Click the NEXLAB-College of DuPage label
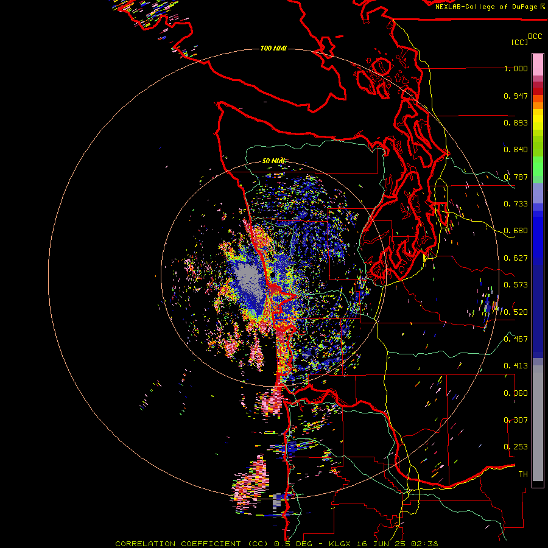This screenshot has width=548, height=548. point(486,7)
